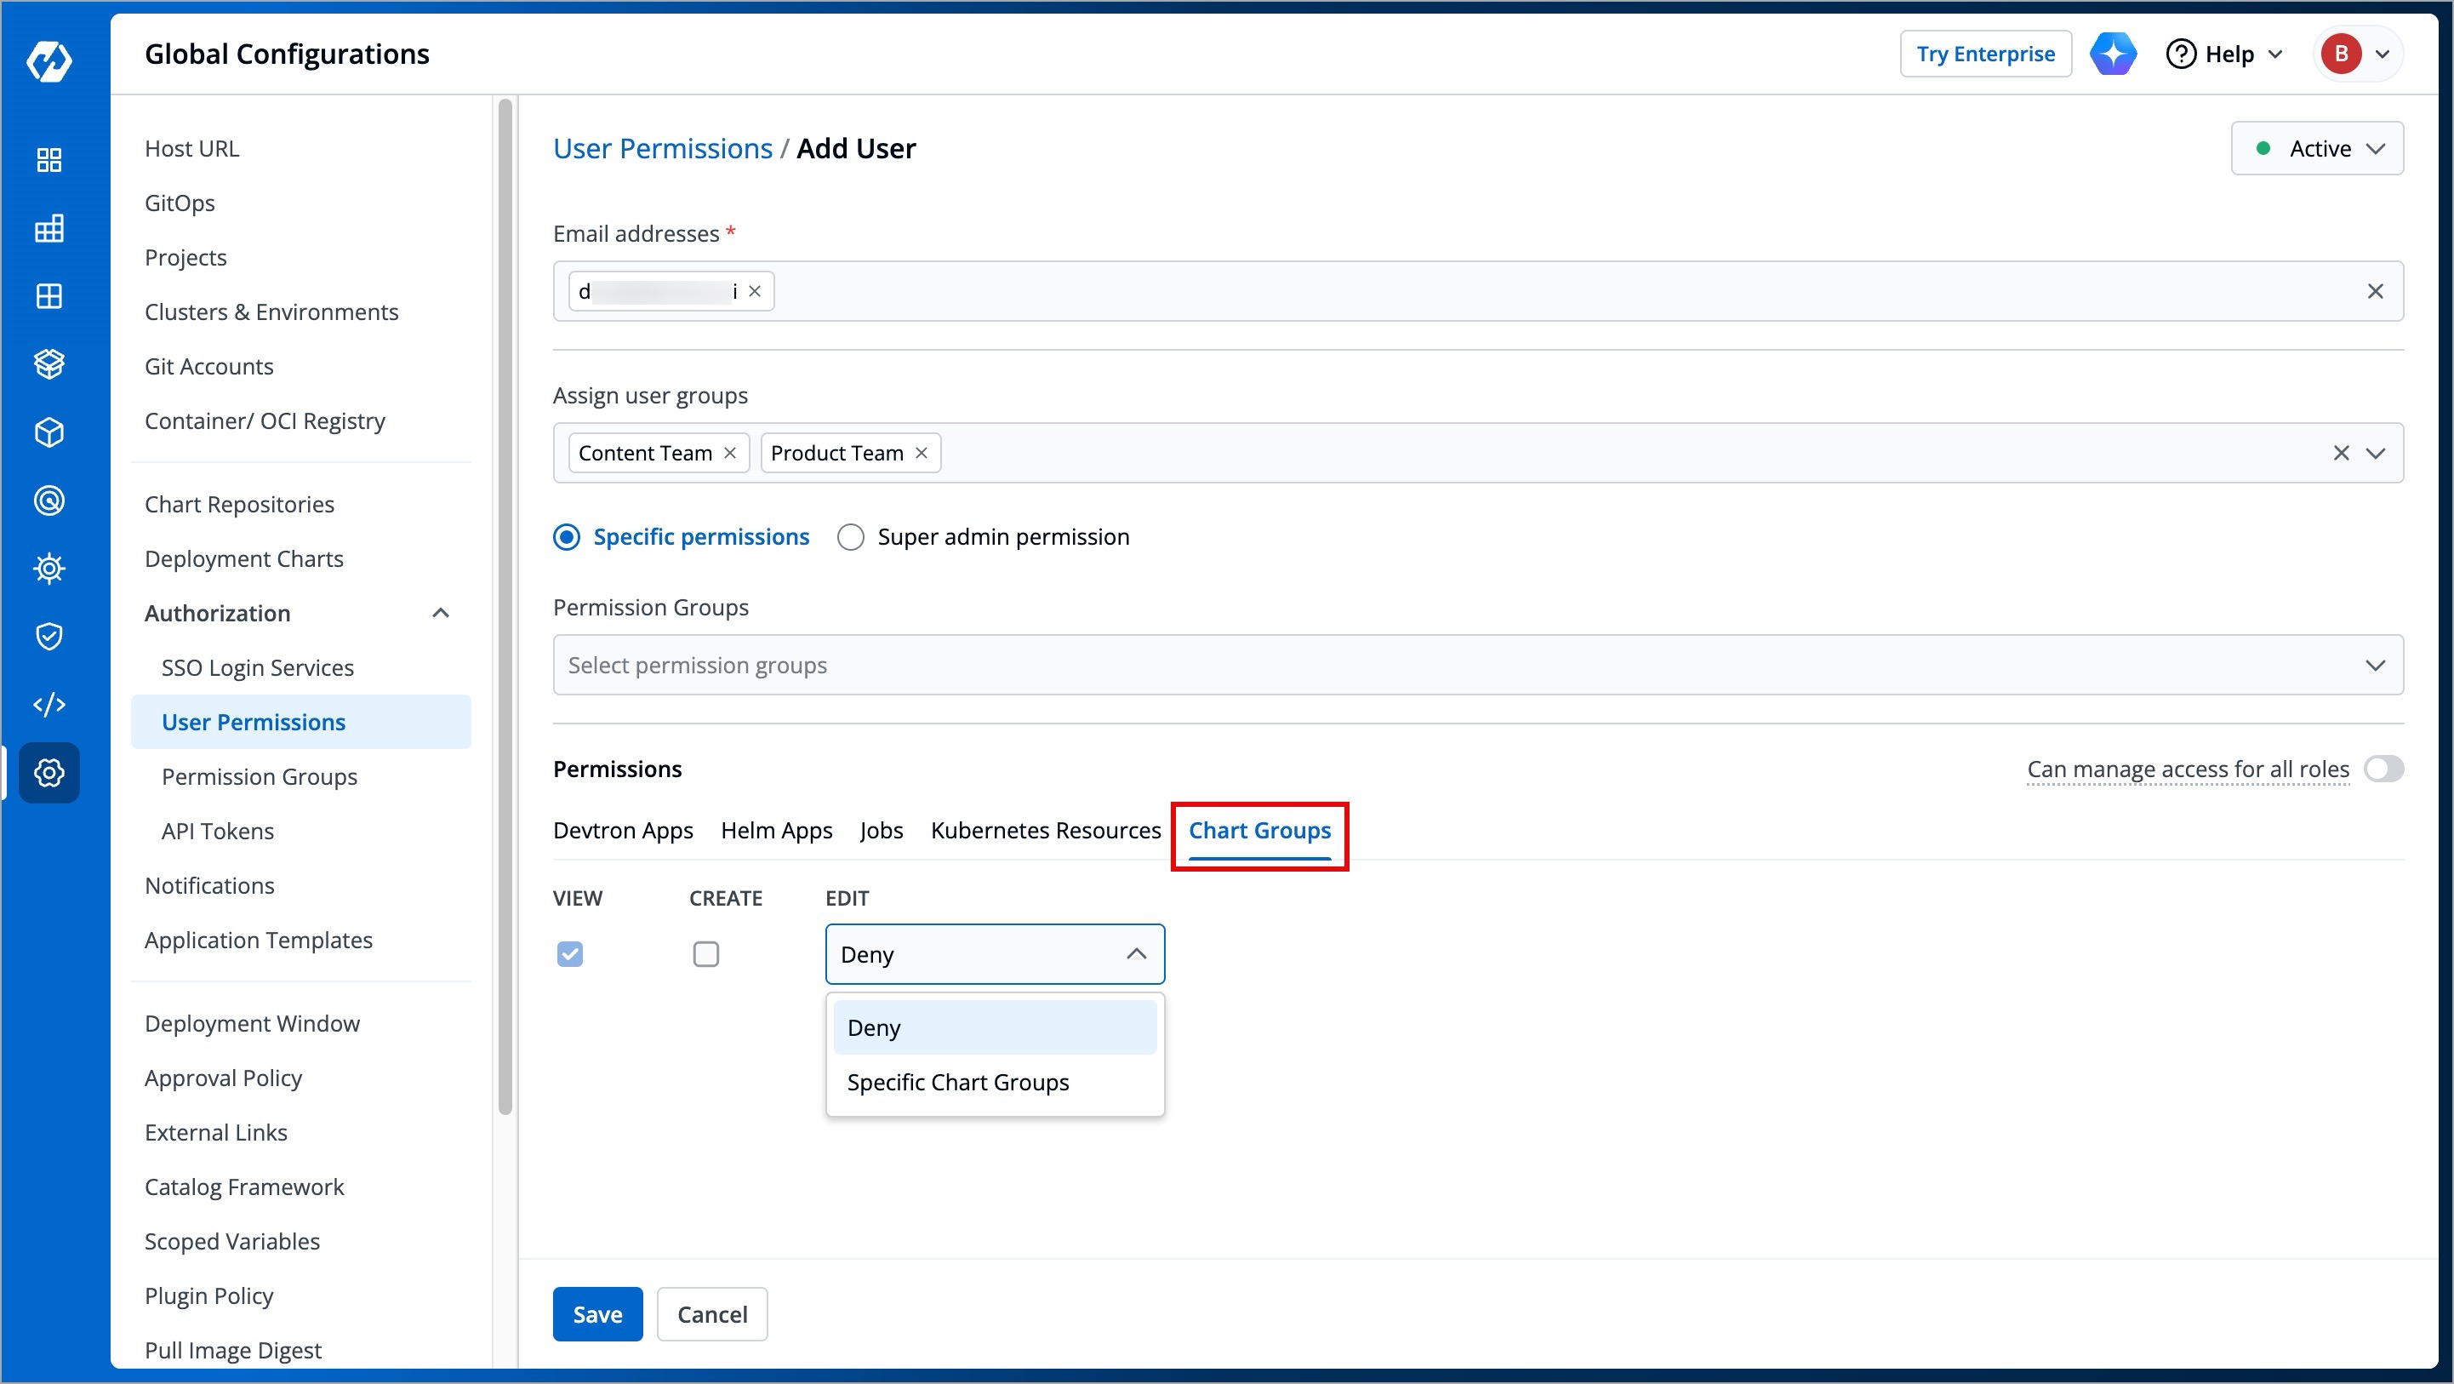This screenshot has height=1384, width=2454.
Task: Open the security shield sidebar icon
Action: pyautogui.click(x=49, y=637)
